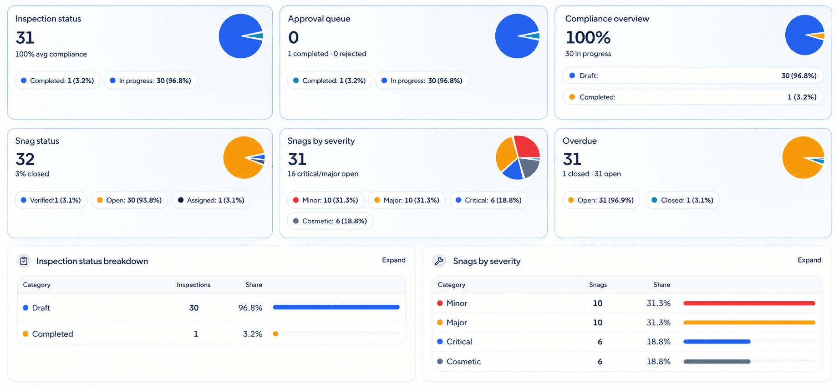Screen dimensions: 839x388
Task: Click the Draft: 30 (96.8%) row in Compliance overview
Action: click(693, 76)
